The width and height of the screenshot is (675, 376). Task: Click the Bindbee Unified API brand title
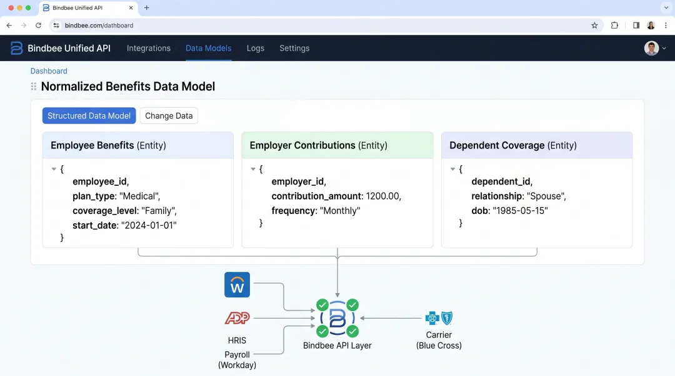pyautogui.click(x=69, y=48)
